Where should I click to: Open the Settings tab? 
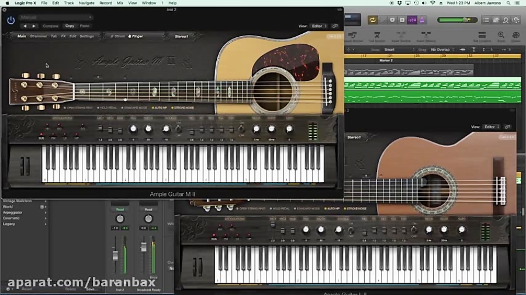[86, 36]
